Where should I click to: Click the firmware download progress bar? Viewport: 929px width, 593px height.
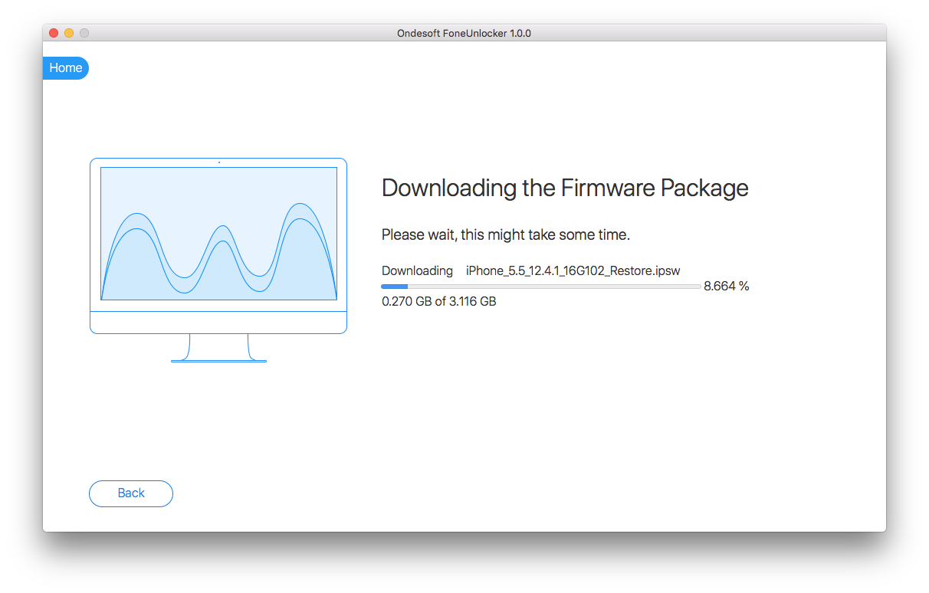click(541, 287)
